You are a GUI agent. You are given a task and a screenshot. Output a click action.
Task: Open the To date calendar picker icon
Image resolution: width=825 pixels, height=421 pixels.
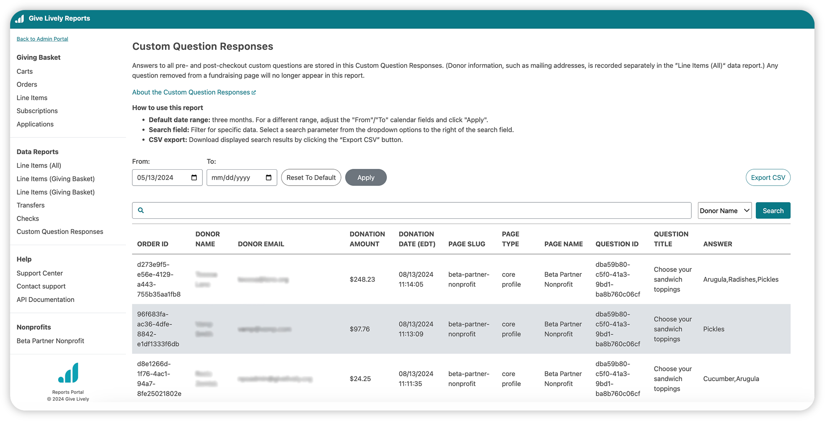tap(269, 178)
